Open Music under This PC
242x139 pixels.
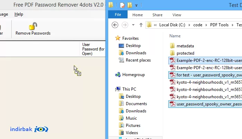point(131,118)
